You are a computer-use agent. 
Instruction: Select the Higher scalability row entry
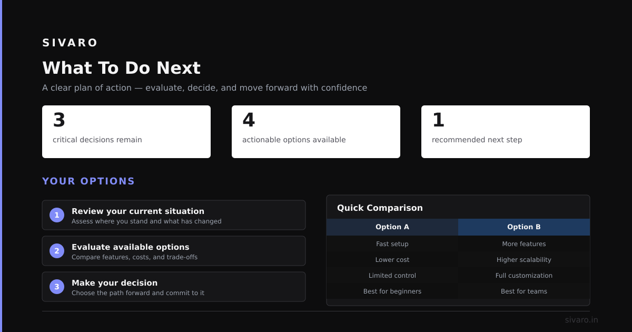pyautogui.click(x=524, y=260)
